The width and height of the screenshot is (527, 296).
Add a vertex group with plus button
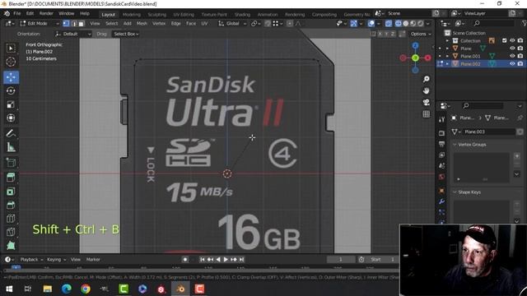click(x=517, y=156)
